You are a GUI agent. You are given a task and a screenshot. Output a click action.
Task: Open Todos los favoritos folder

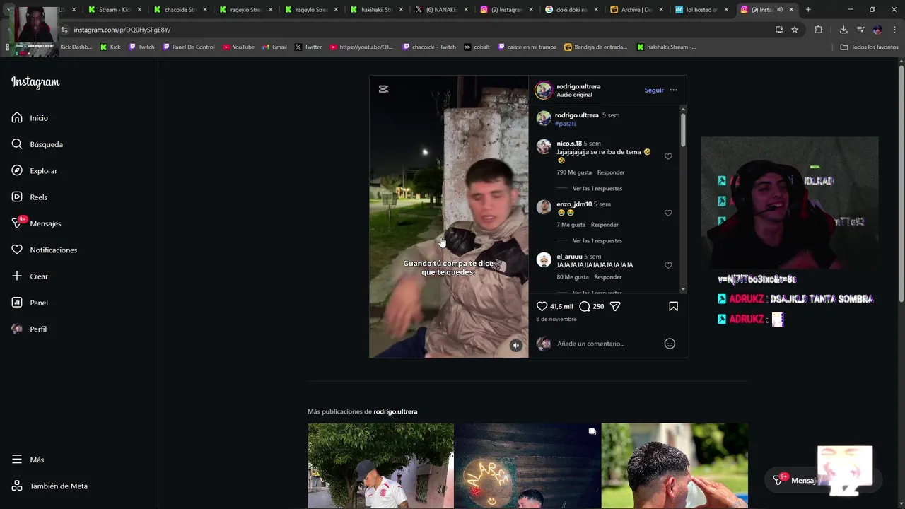869,47
